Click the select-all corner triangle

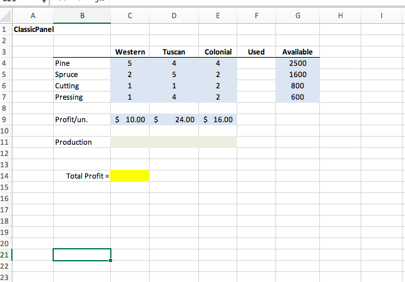(x=6, y=16)
